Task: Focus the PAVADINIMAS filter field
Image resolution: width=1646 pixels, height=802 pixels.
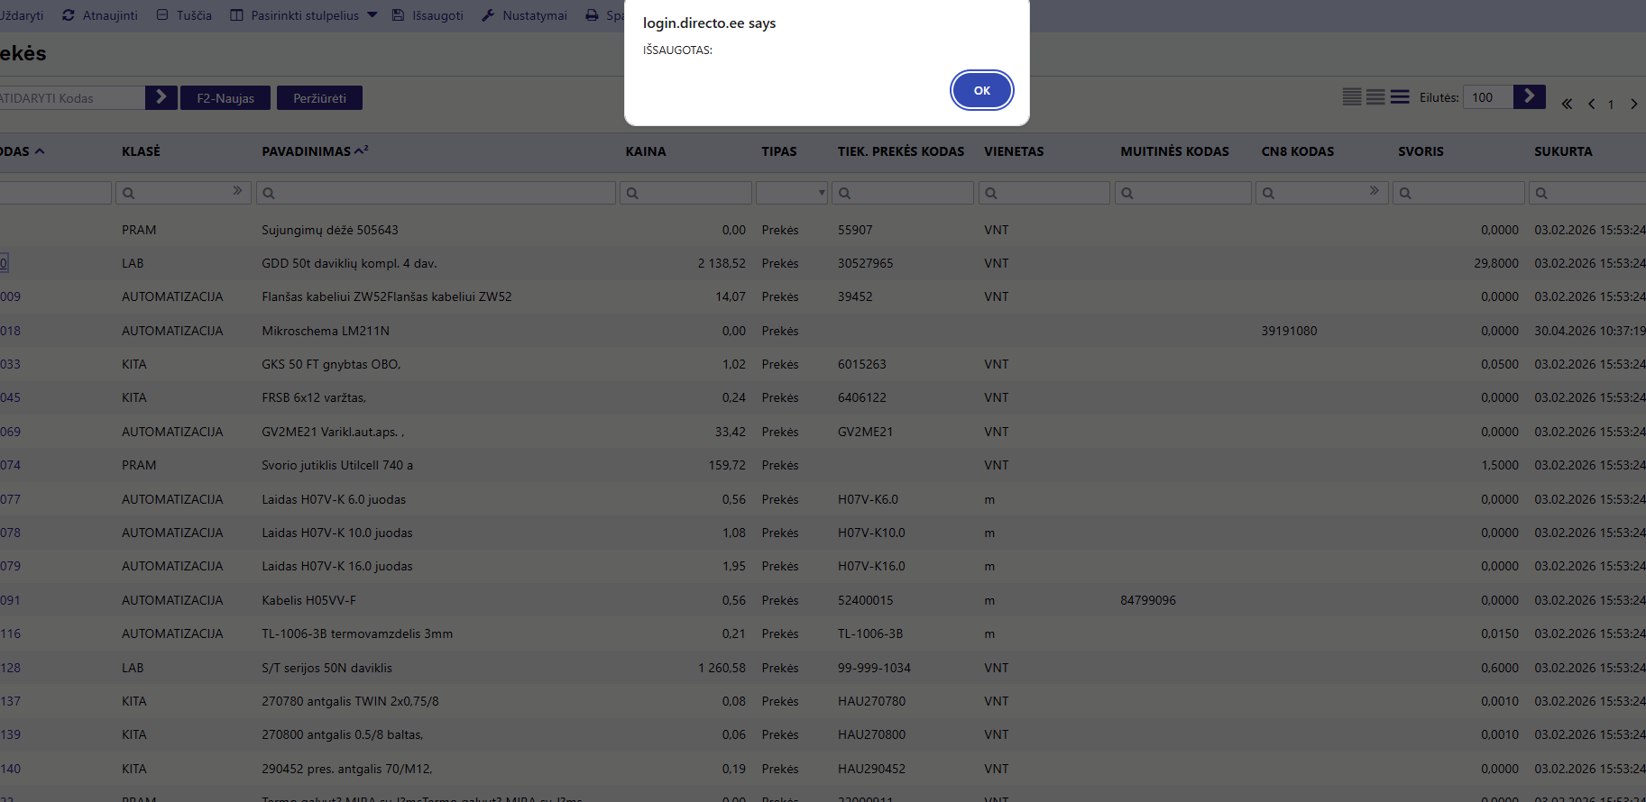Action: [x=436, y=193]
